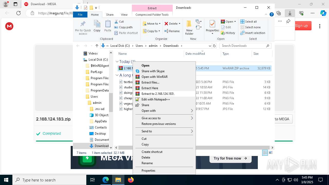Click Paste shortcut in ribbon
The width and height of the screenshot is (329, 185).
[x=126, y=33]
